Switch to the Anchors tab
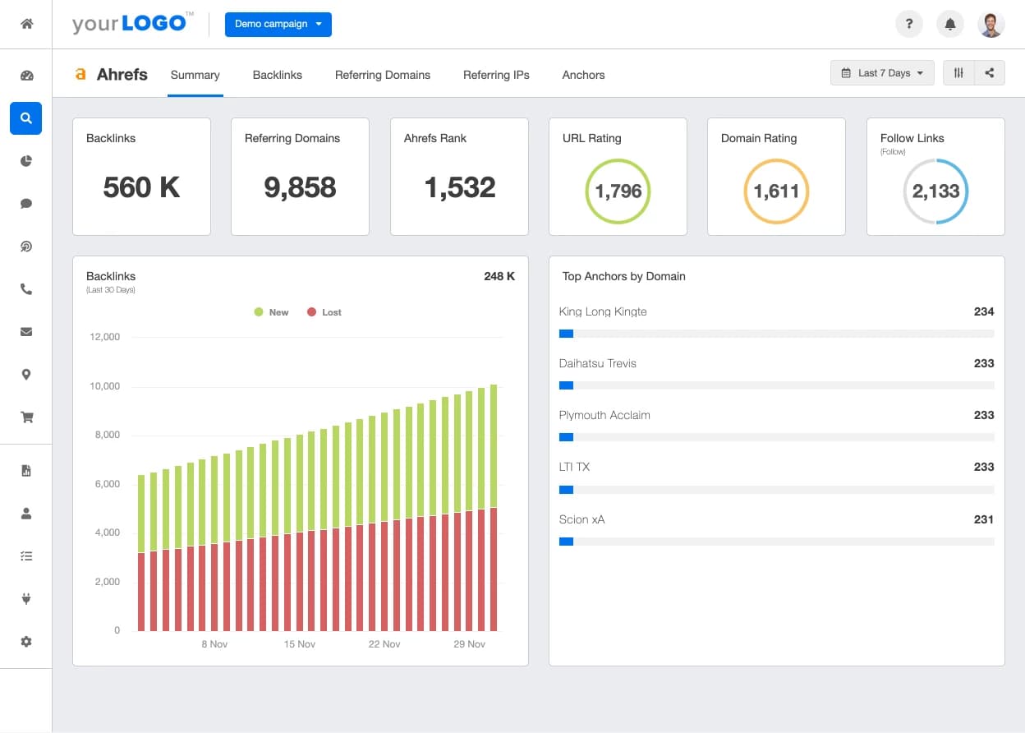The height and width of the screenshot is (733, 1025). pos(583,75)
